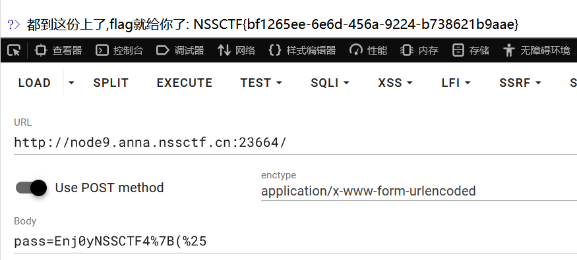The height and width of the screenshot is (260, 577).
Task: Activate the element picker icon
Action: pos(14,50)
